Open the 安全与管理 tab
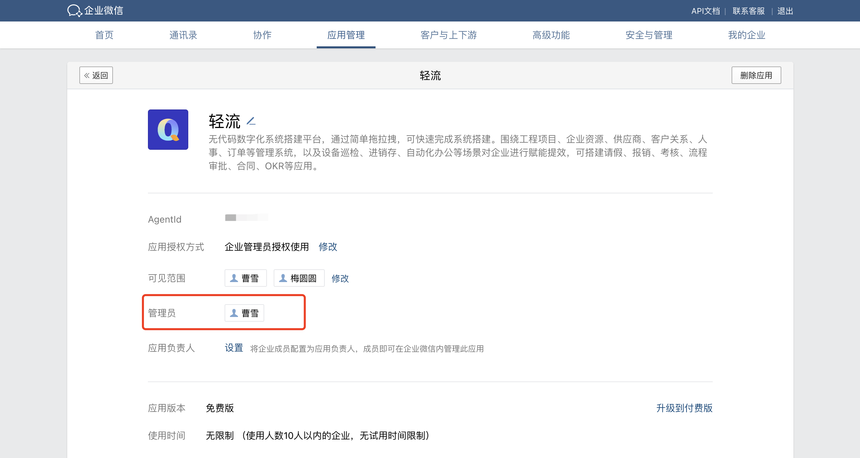 click(x=649, y=35)
